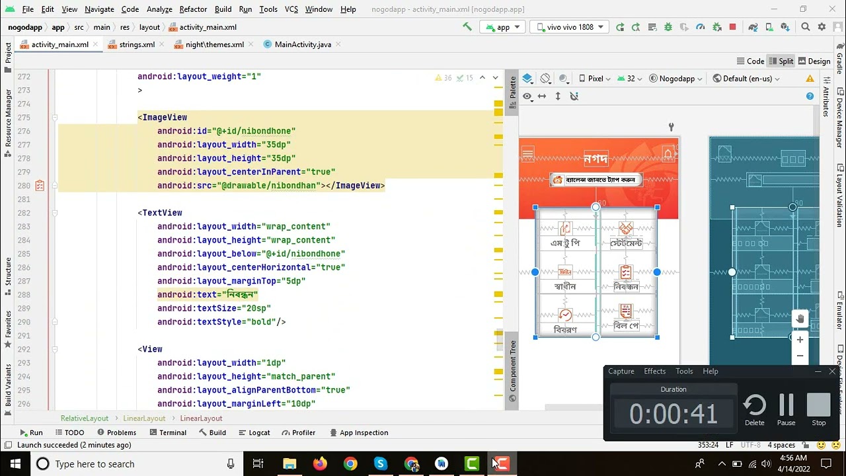Click the blue help question mark icon
The image size is (846, 476).
pos(810,96)
